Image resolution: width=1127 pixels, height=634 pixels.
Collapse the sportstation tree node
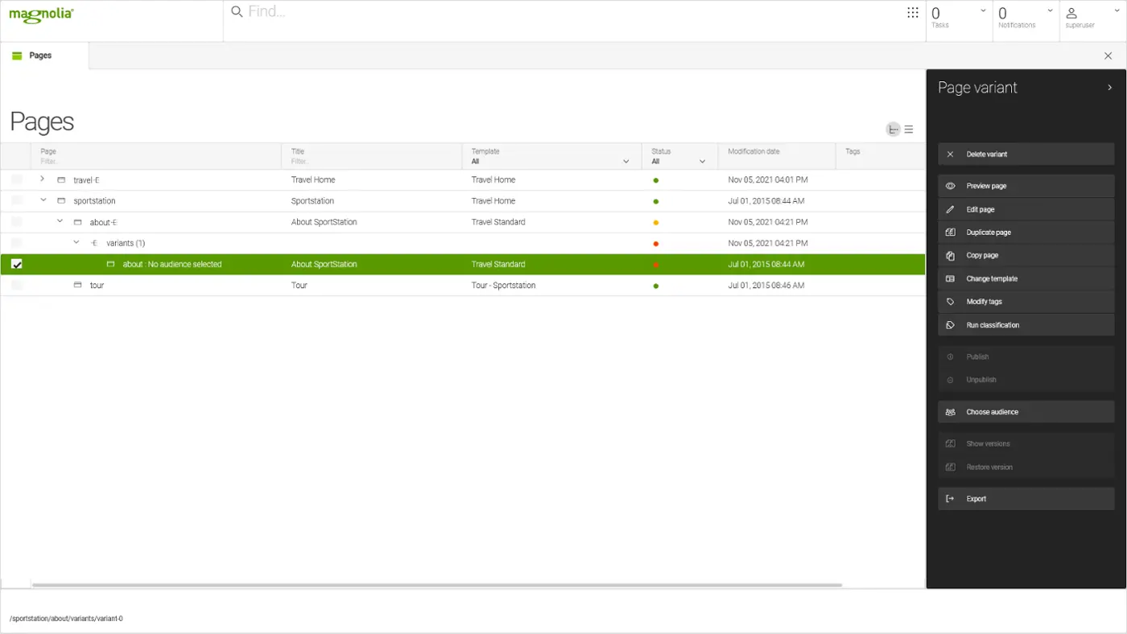[43, 200]
